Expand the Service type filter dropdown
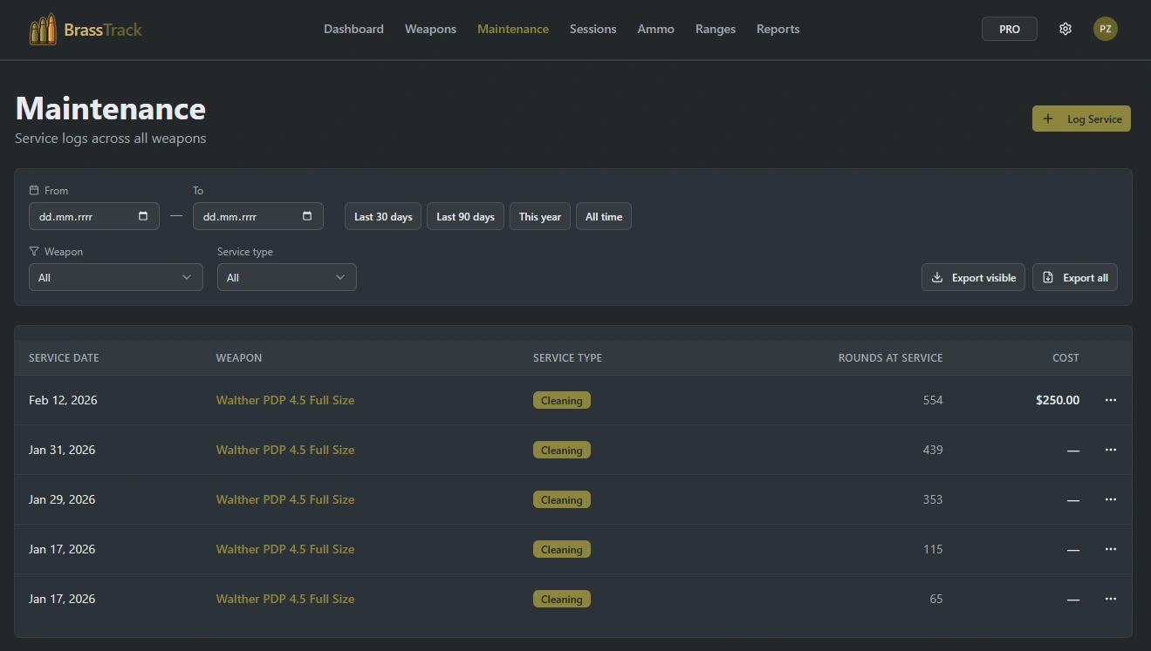The image size is (1151, 651). click(x=286, y=277)
